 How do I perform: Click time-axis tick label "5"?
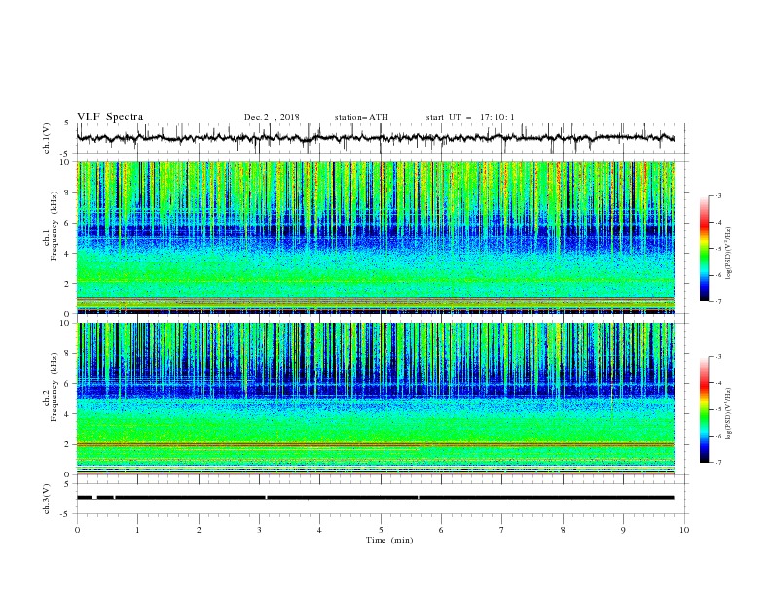click(381, 530)
